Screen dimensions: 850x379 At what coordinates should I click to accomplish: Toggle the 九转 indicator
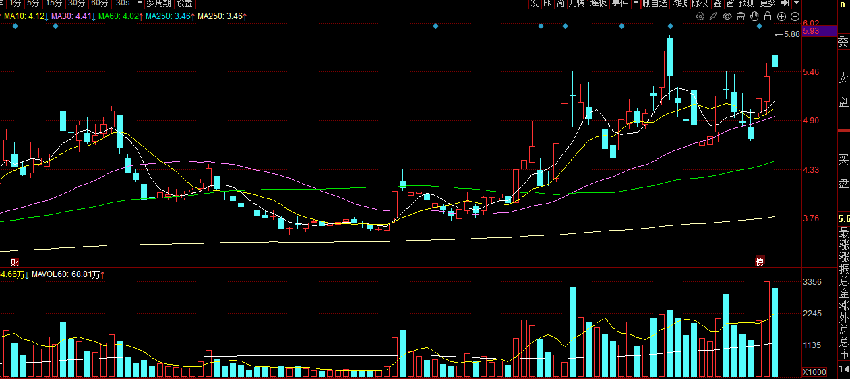point(576,3)
